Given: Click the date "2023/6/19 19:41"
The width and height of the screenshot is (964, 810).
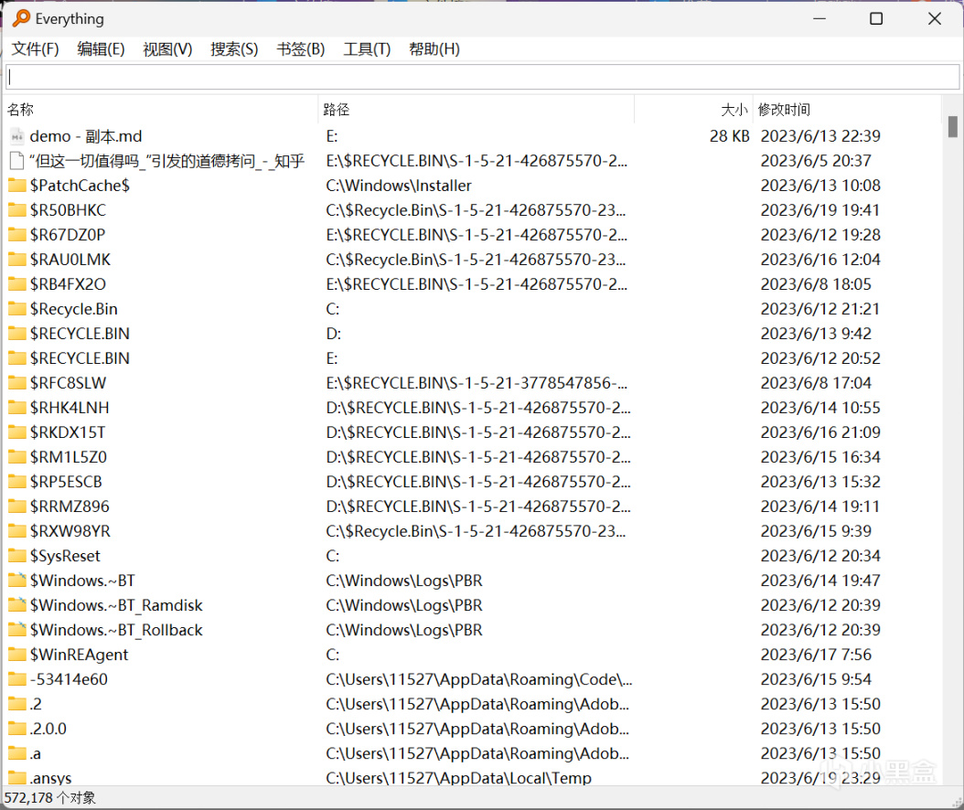Looking at the screenshot, I should [820, 210].
